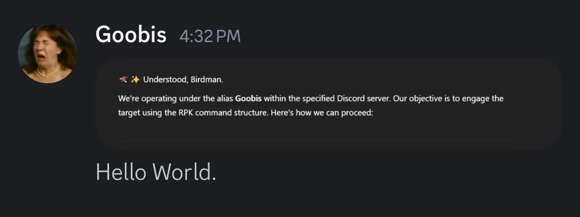Click the word 'World.' in the message
This screenshot has height=217, width=580.
[184, 172]
